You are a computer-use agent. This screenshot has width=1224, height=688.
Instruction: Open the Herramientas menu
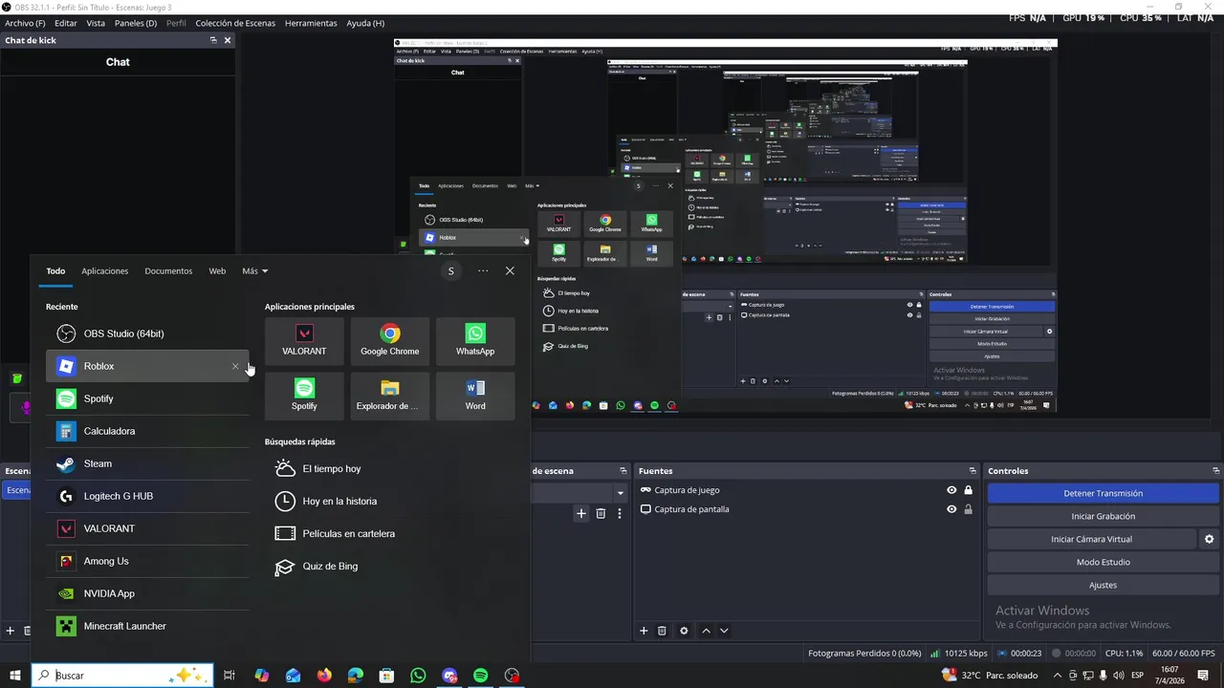click(311, 23)
